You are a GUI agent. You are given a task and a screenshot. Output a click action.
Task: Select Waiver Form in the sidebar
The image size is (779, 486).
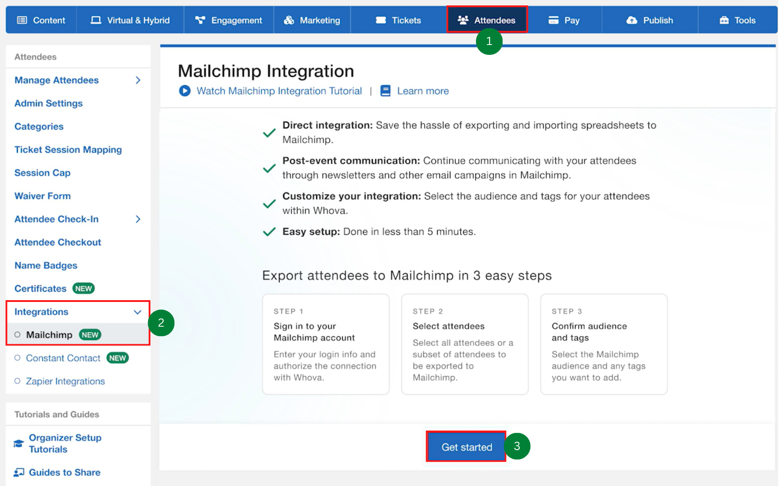point(42,196)
